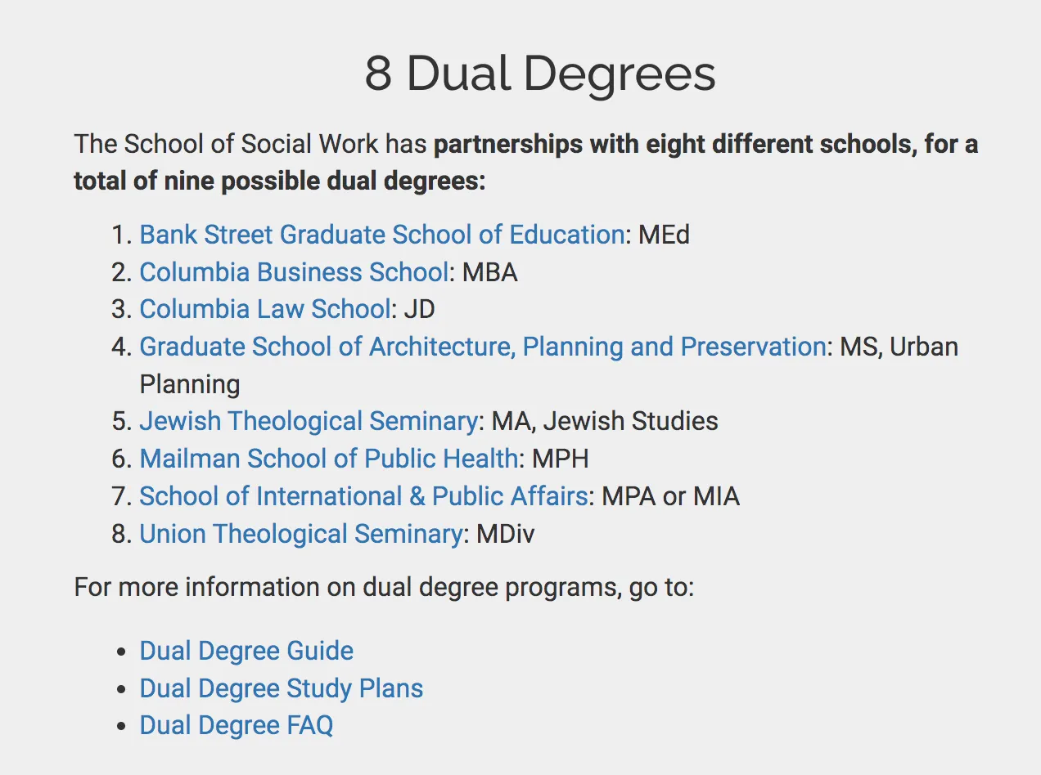Screen dimensions: 1041x775
Task: Click the 'MA, Jewish Studies' degree text
Action: point(605,421)
